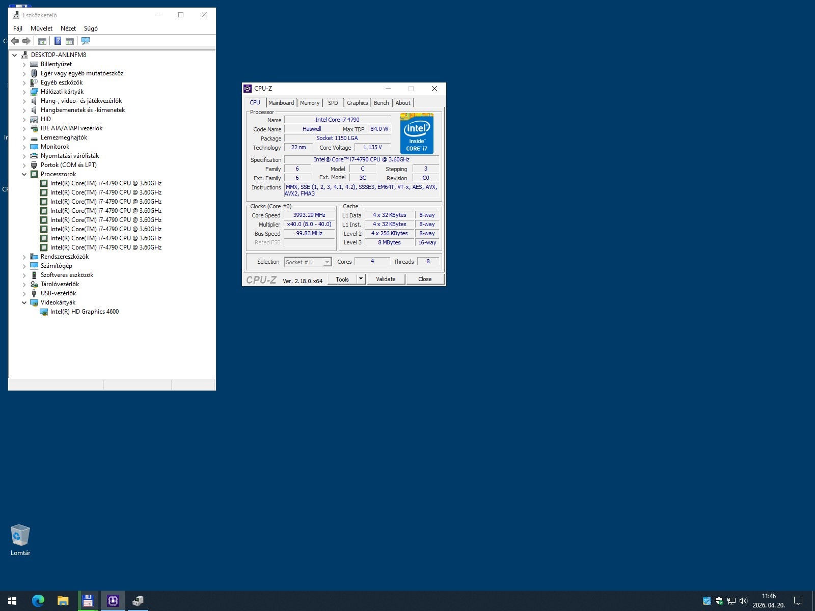Image resolution: width=815 pixels, height=611 pixels.
Task: Open help via the blue question-mark icon
Action: click(58, 41)
